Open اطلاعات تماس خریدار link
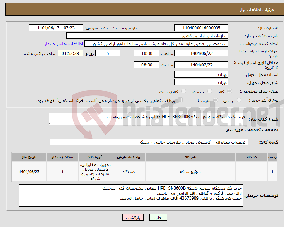Screen dimensions: 284x227 pyautogui.click(x=64, y=44)
